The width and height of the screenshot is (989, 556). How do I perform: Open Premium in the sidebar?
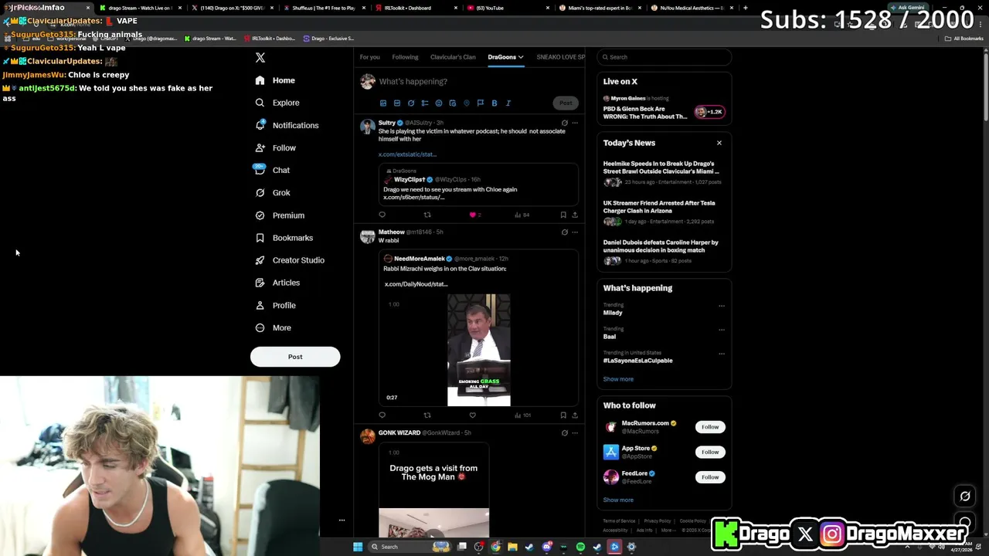tap(280, 215)
